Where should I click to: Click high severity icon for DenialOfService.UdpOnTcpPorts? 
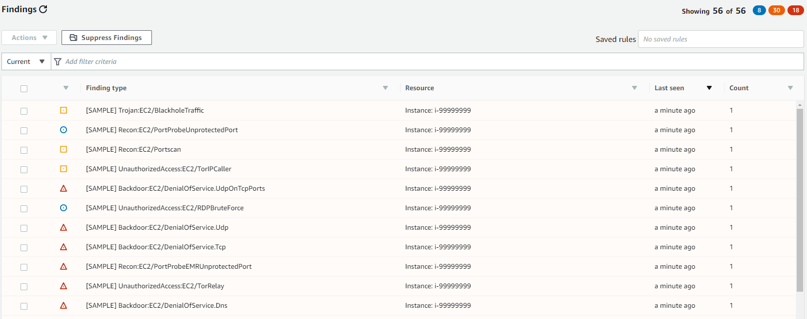click(64, 188)
